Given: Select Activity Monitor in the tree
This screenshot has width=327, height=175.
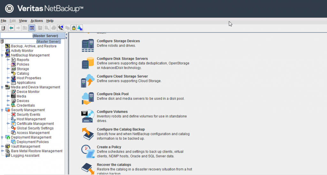Looking at the screenshot, I should click(x=22, y=51).
